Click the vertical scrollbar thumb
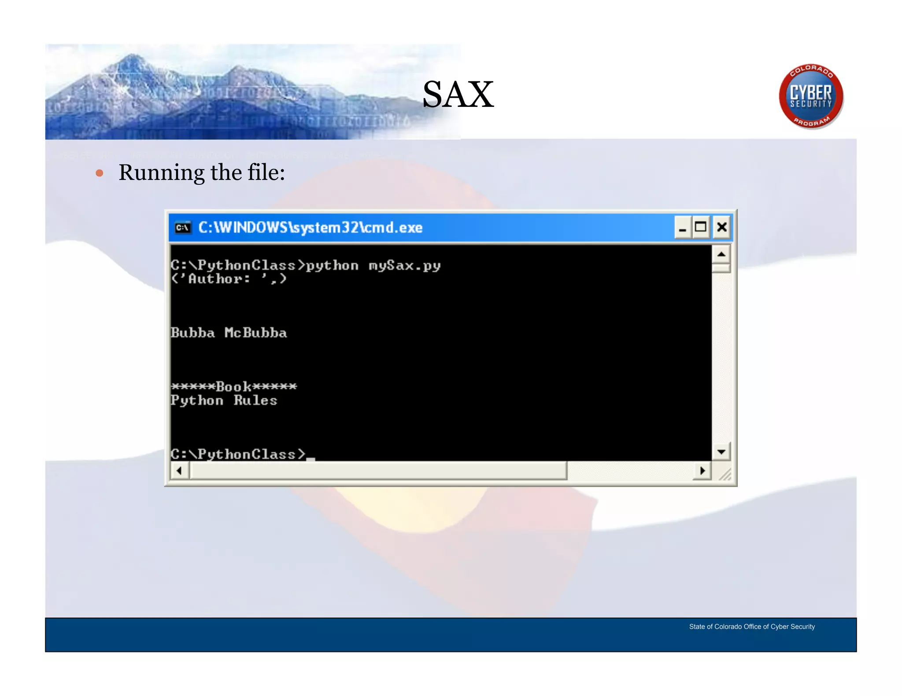 721,268
